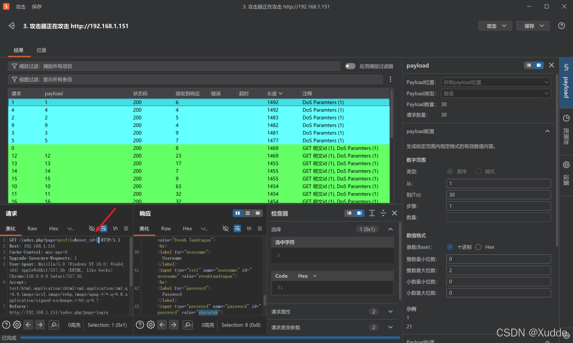This screenshot has width=573, height=343.
Task: Toggle the apply capture filter switch
Action: 350,66
